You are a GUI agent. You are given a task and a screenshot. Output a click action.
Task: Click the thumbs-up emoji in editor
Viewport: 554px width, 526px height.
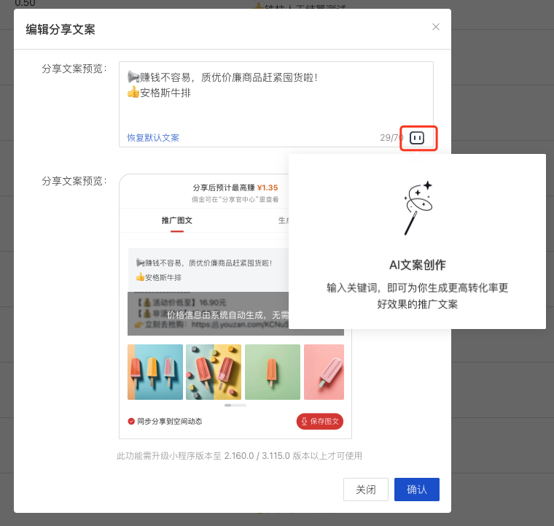(x=133, y=93)
